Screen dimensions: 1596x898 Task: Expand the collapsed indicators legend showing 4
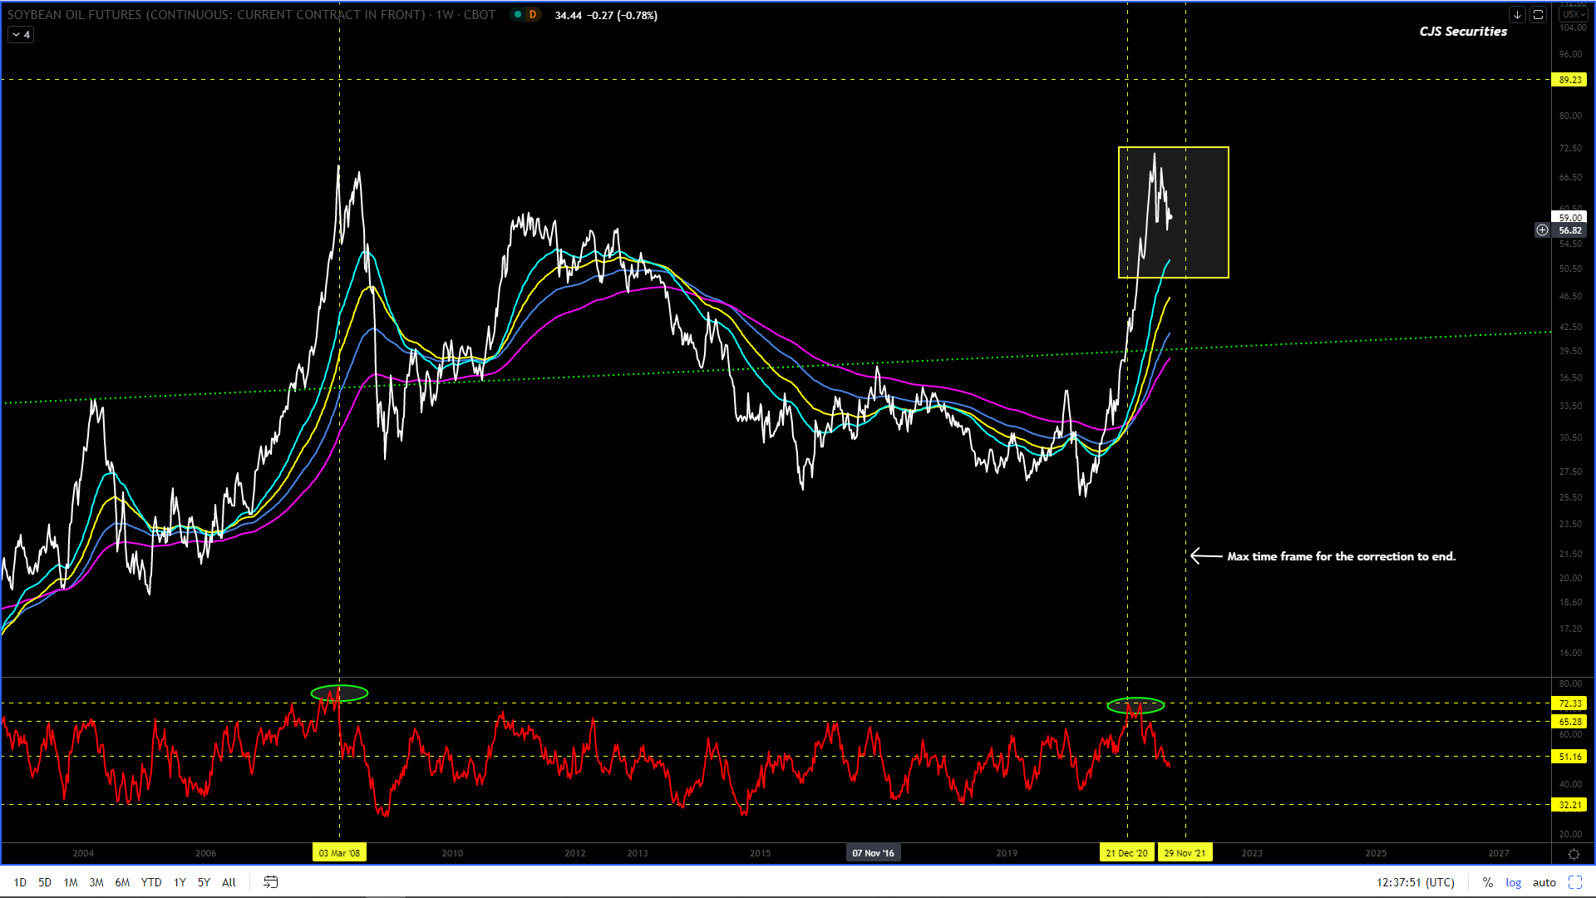21,35
